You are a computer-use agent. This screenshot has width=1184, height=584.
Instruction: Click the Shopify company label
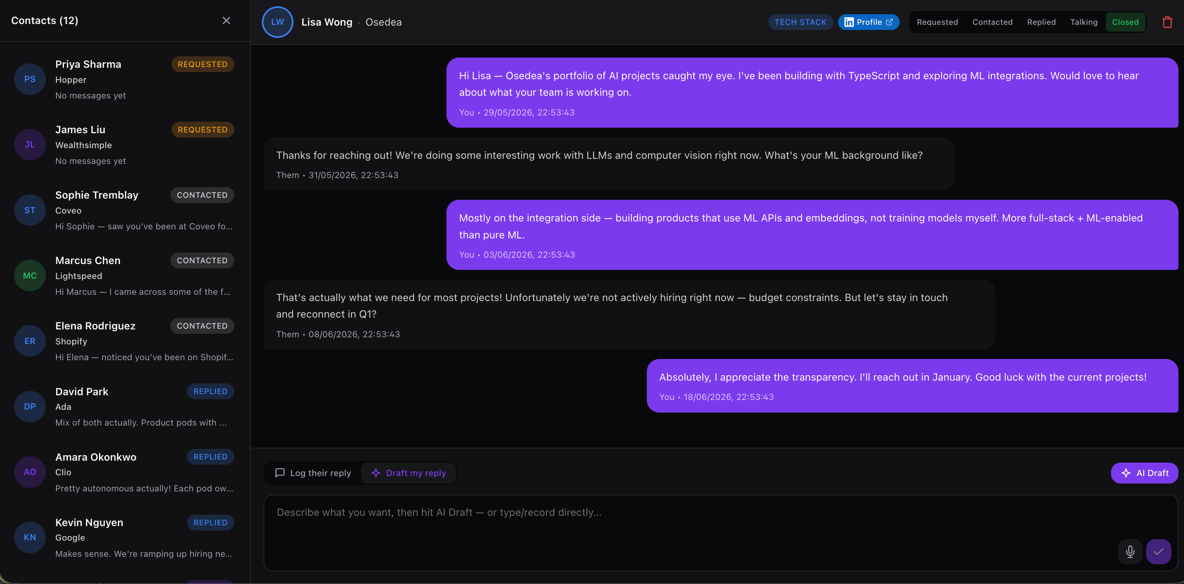click(71, 342)
